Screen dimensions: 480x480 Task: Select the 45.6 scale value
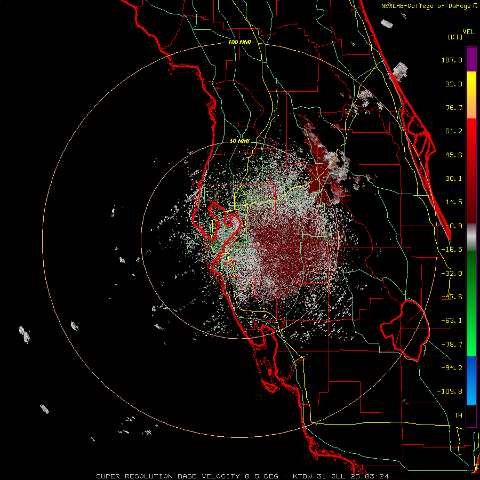454,155
